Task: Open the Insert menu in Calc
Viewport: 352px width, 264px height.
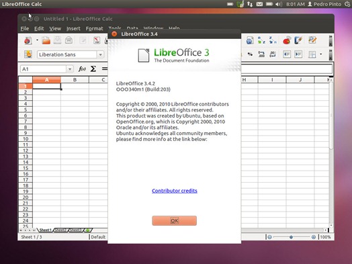Action: (73, 28)
